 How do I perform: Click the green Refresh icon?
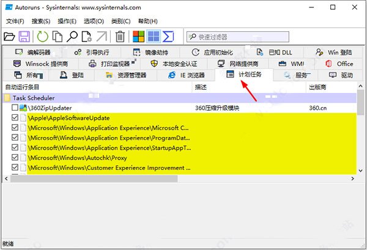42,37
